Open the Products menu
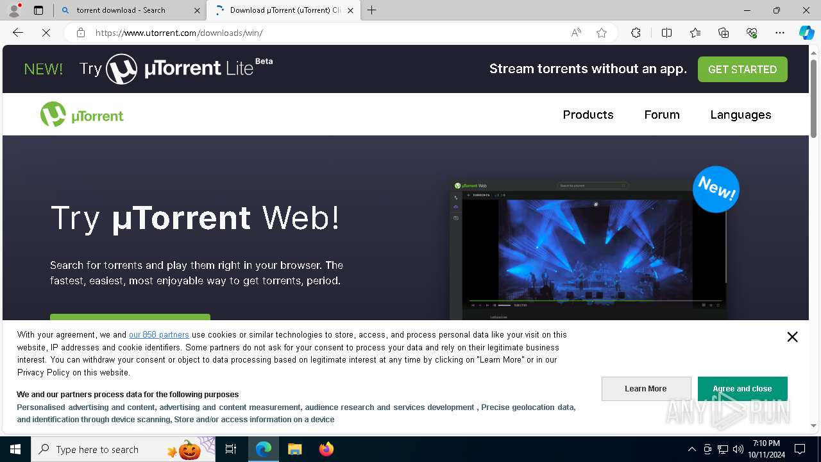This screenshot has width=821, height=462. [x=588, y=115]
